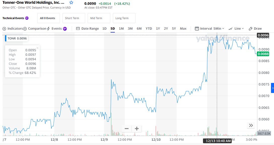Screen dimensions: 274x145
Task: Switch chart range to YTD
Action: [149, 29]
